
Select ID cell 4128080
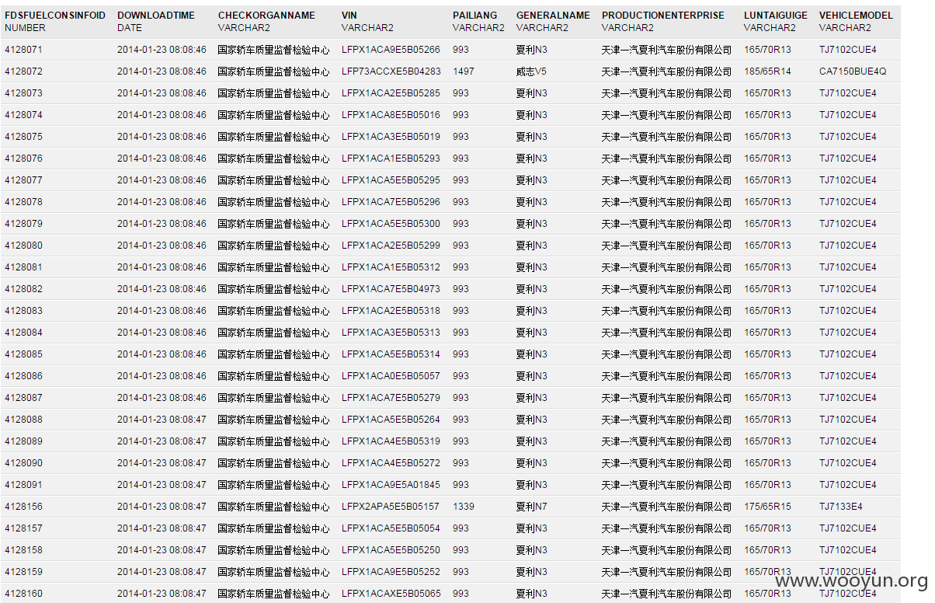click(23, 246)
